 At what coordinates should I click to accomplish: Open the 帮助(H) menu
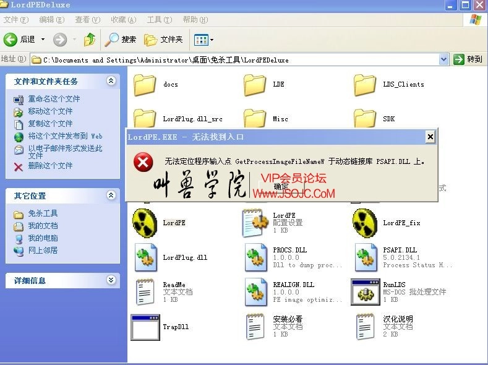click(195, 20)
